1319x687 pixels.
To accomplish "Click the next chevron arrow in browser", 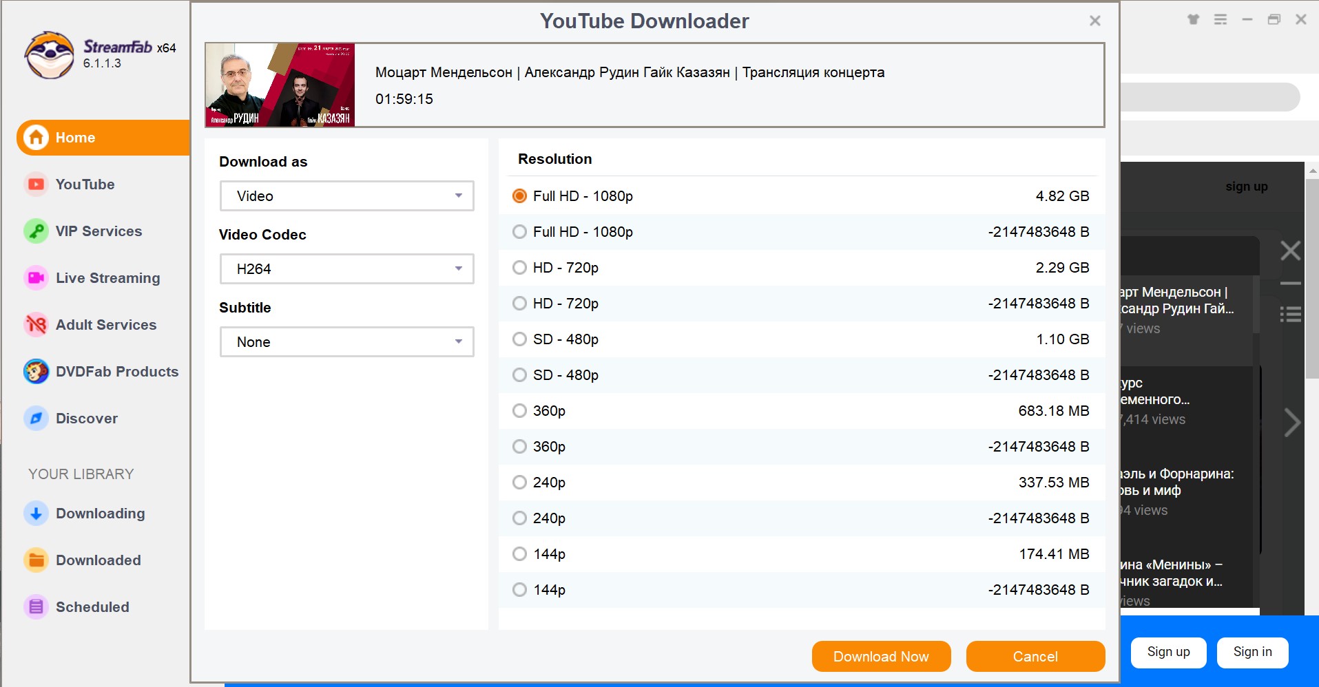I will click(x=1291, y=422).
